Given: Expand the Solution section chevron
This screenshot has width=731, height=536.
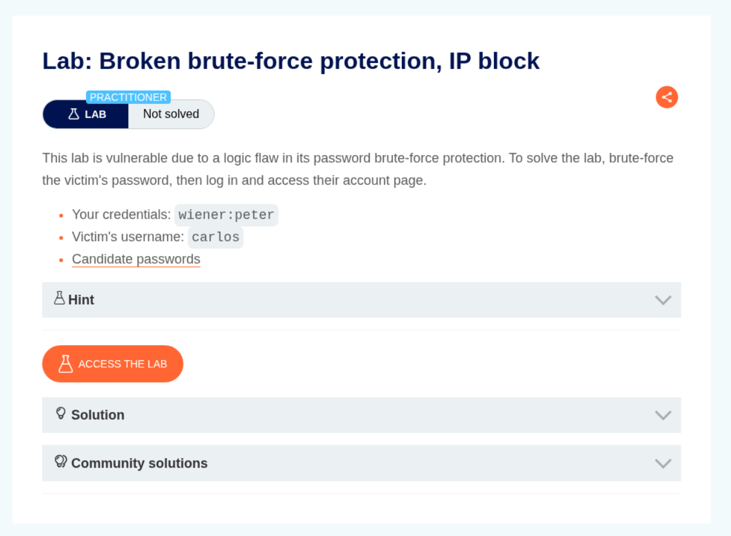Looking at the screenshot, I should coord(663,415).
